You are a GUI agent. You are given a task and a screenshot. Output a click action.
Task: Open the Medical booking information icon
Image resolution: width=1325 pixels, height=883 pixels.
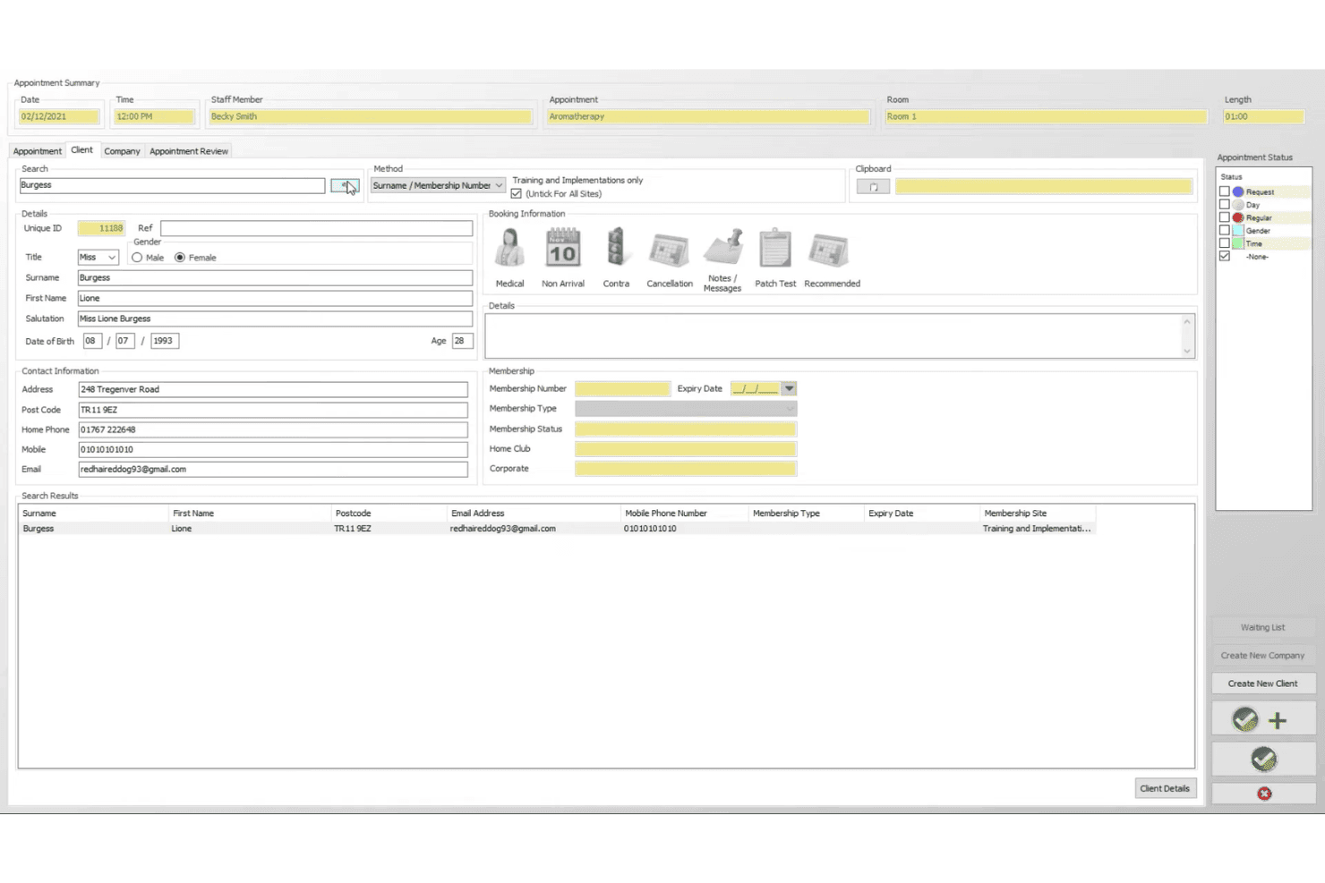pyautogui.click(x=509, y=248)
